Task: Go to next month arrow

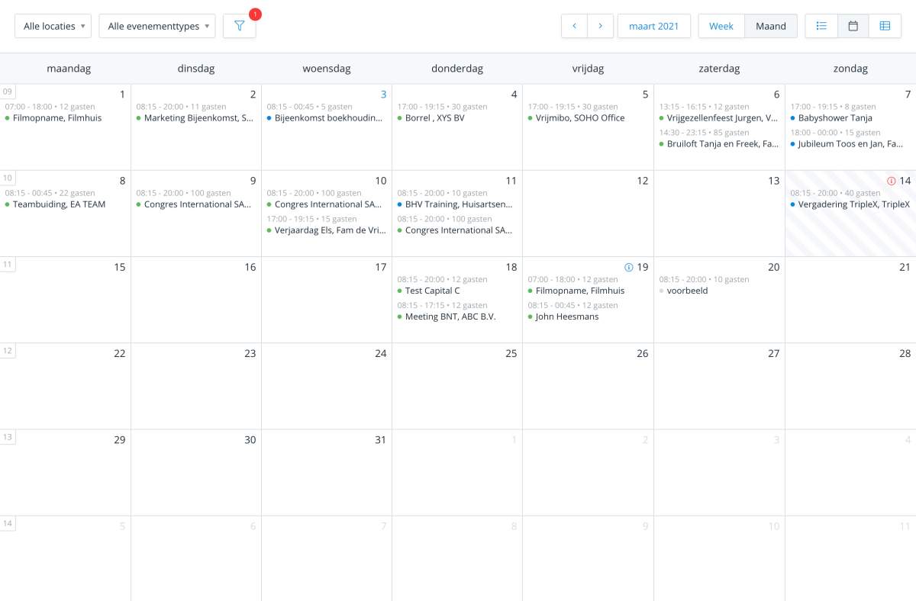Action: coord(601,26)
